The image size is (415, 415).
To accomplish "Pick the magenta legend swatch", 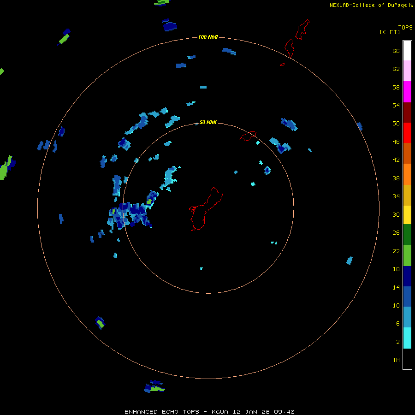I will click(x=407, y=92).
